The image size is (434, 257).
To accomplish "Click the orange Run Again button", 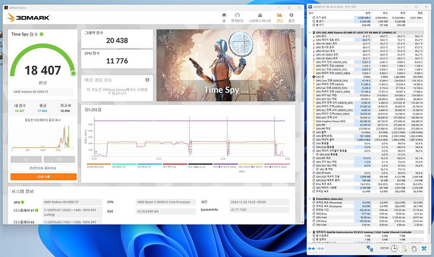I will (43, 177).
